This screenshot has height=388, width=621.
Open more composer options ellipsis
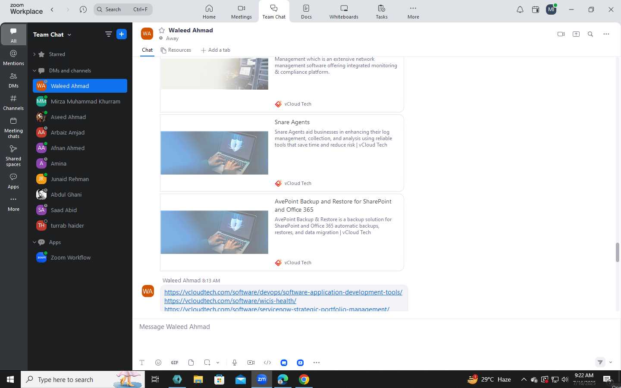pos(317,363)
